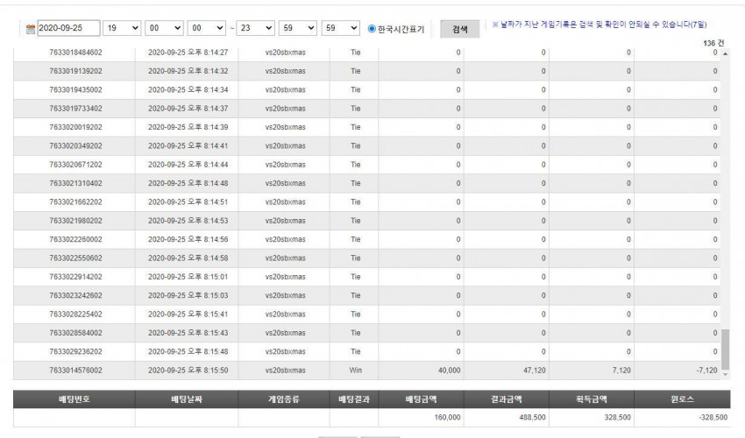Screen dimensions: 745x438
Task: Open the start hour dropdown showing 19
Action: [x=122, y=28]
